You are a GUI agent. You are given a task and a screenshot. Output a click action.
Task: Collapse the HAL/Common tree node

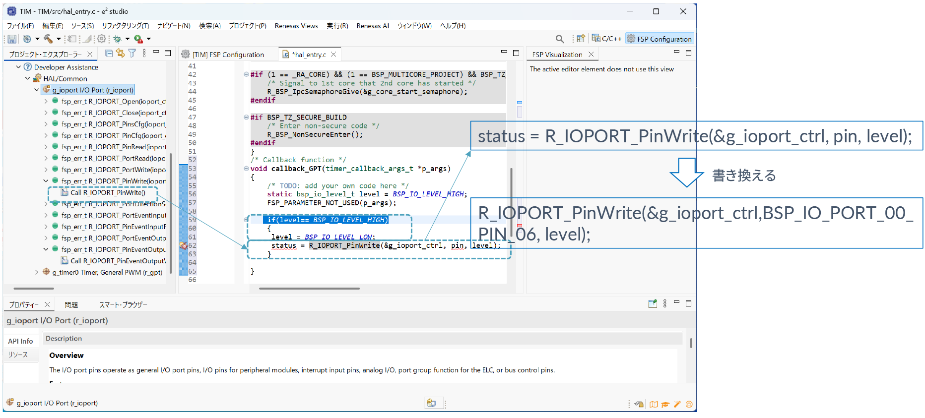(28, 78)
